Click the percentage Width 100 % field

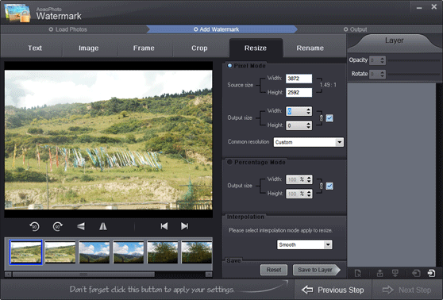tap(296, 179)
